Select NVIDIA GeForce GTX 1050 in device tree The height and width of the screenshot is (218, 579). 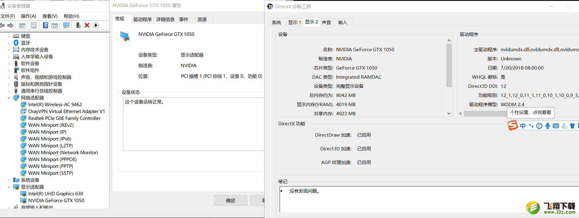[x=56, y=201]
